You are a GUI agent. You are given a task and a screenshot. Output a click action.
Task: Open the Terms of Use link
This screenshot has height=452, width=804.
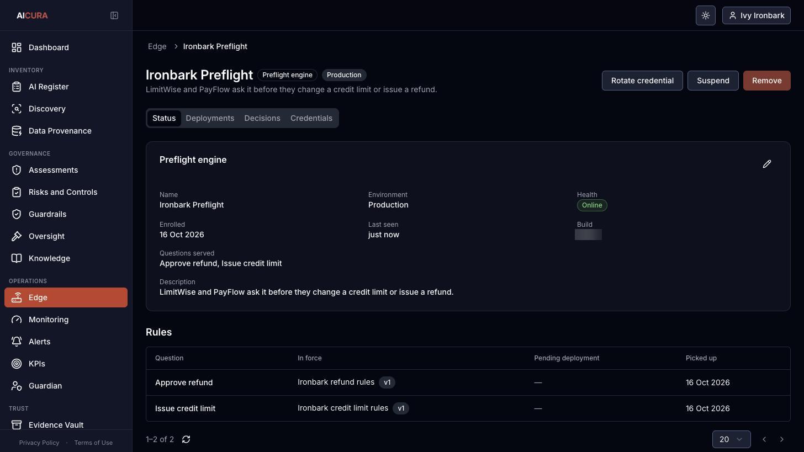pos(93,443)
